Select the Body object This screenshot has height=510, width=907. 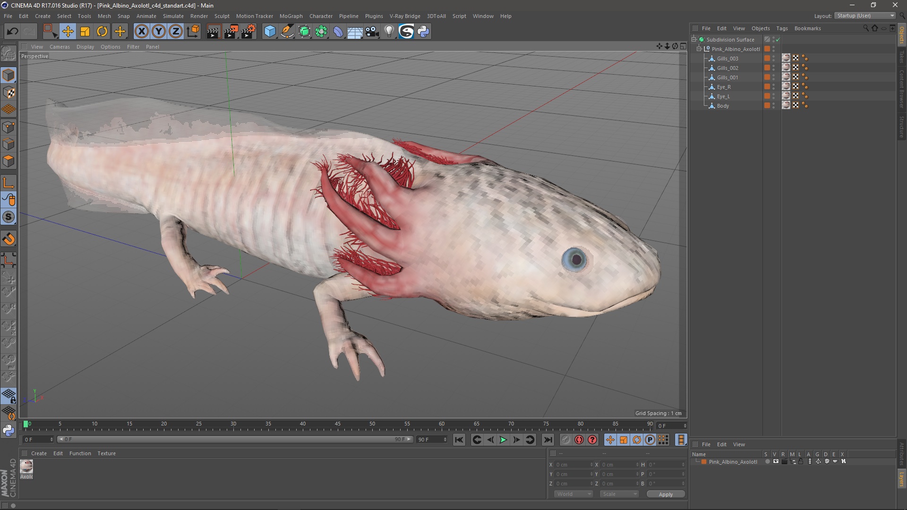[723, 106]
